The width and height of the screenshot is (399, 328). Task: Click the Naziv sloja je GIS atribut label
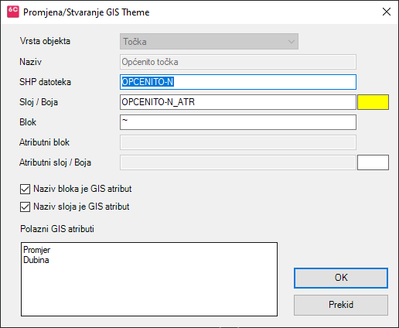point(81,207)
